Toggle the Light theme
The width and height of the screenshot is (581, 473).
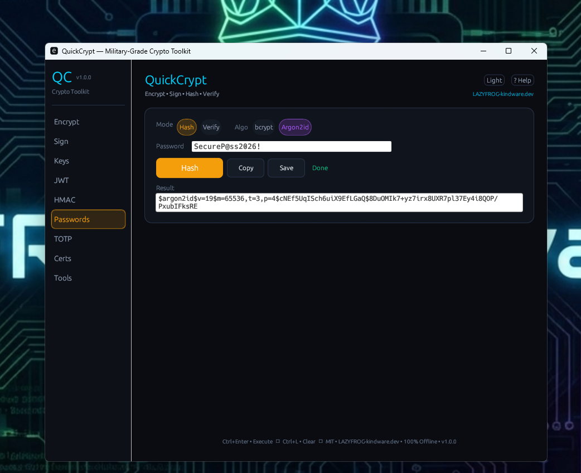(494, 80)
